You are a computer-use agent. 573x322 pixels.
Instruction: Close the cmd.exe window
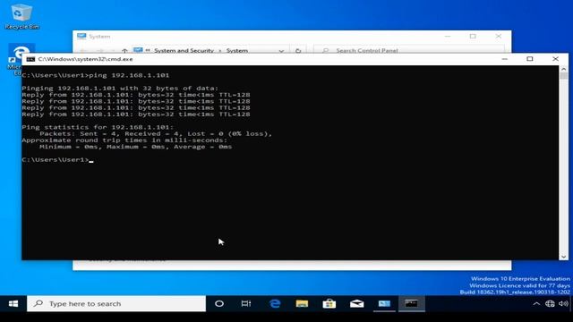click(555, 59)
